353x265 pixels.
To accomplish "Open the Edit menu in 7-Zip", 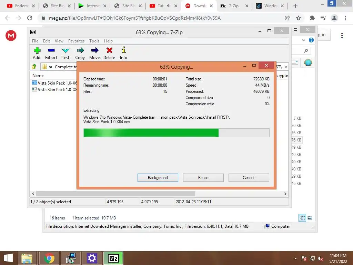I will pyautogui.click(x=47, y=41).
